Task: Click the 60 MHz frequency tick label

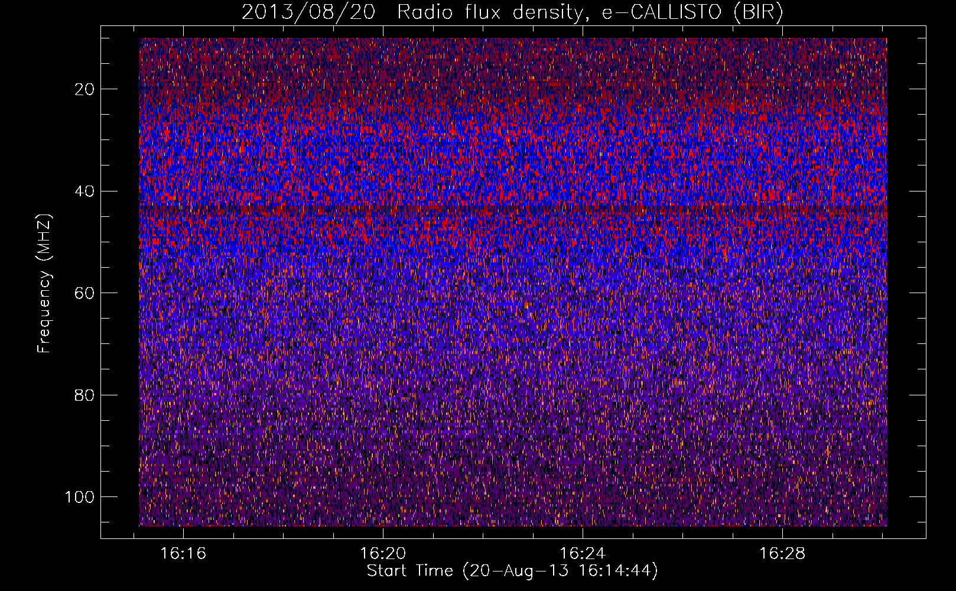Action: (x=85, y=293)
